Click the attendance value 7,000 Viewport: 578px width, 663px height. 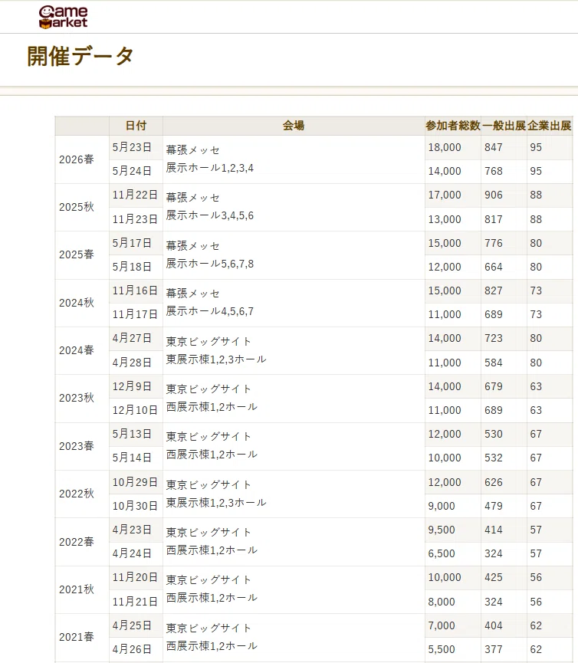pos(442,625)
